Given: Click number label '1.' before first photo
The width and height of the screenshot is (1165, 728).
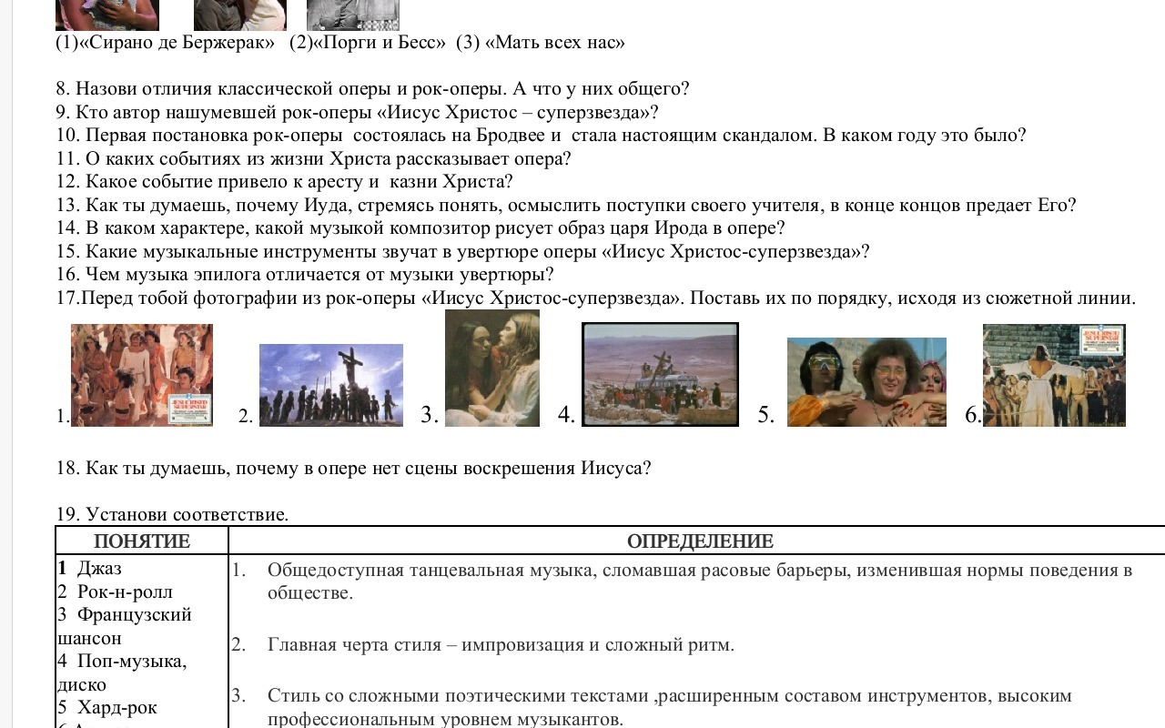Looking at the screenshot, I should 63,417.
